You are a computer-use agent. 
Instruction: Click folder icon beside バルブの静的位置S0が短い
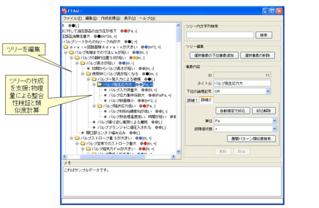pyautogui.click(x=77, y=58)
